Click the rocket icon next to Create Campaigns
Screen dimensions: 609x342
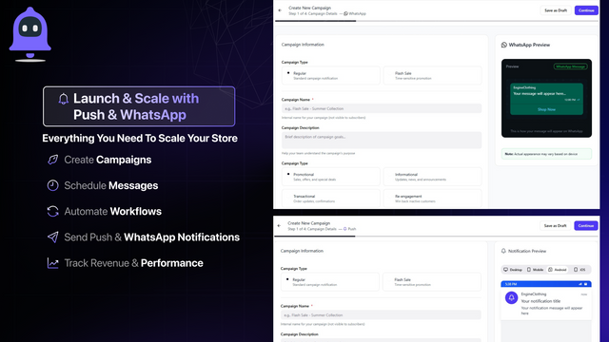[x=53, y=160]
